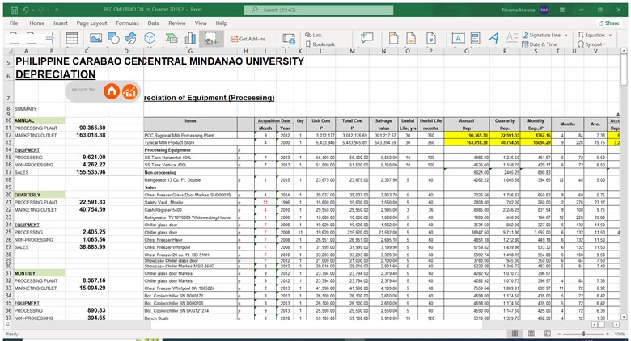Click the Signature Line button
The width and height of the screenshot is (631, 341).
(x=541, y=35)
